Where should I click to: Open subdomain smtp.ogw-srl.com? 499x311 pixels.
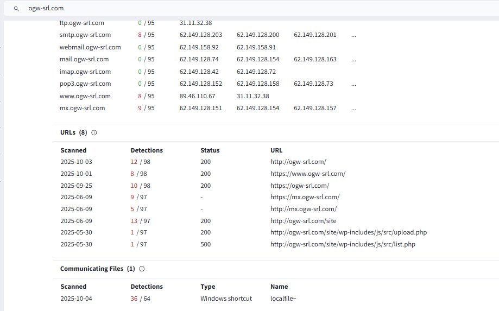85,35
